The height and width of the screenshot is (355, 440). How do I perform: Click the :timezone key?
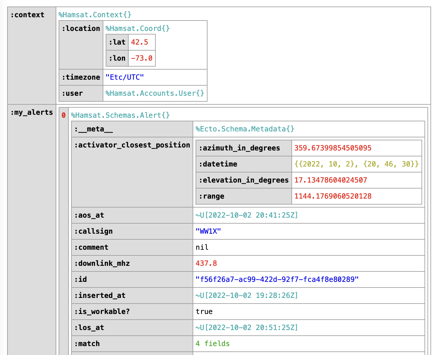pos(81,77)
